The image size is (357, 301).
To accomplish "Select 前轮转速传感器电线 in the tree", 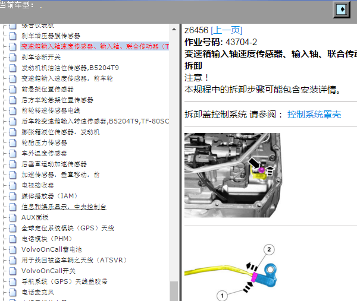I will (x=51, y=110).
